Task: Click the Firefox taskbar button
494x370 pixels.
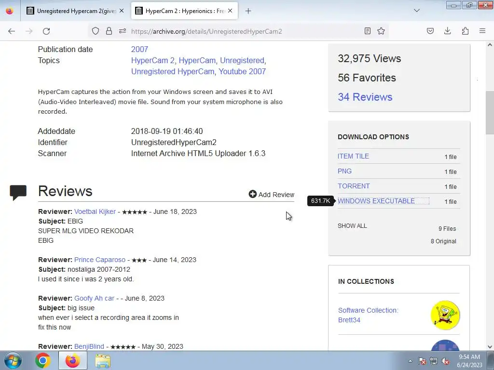Action: pyautogui.click(x=73, y=360)
